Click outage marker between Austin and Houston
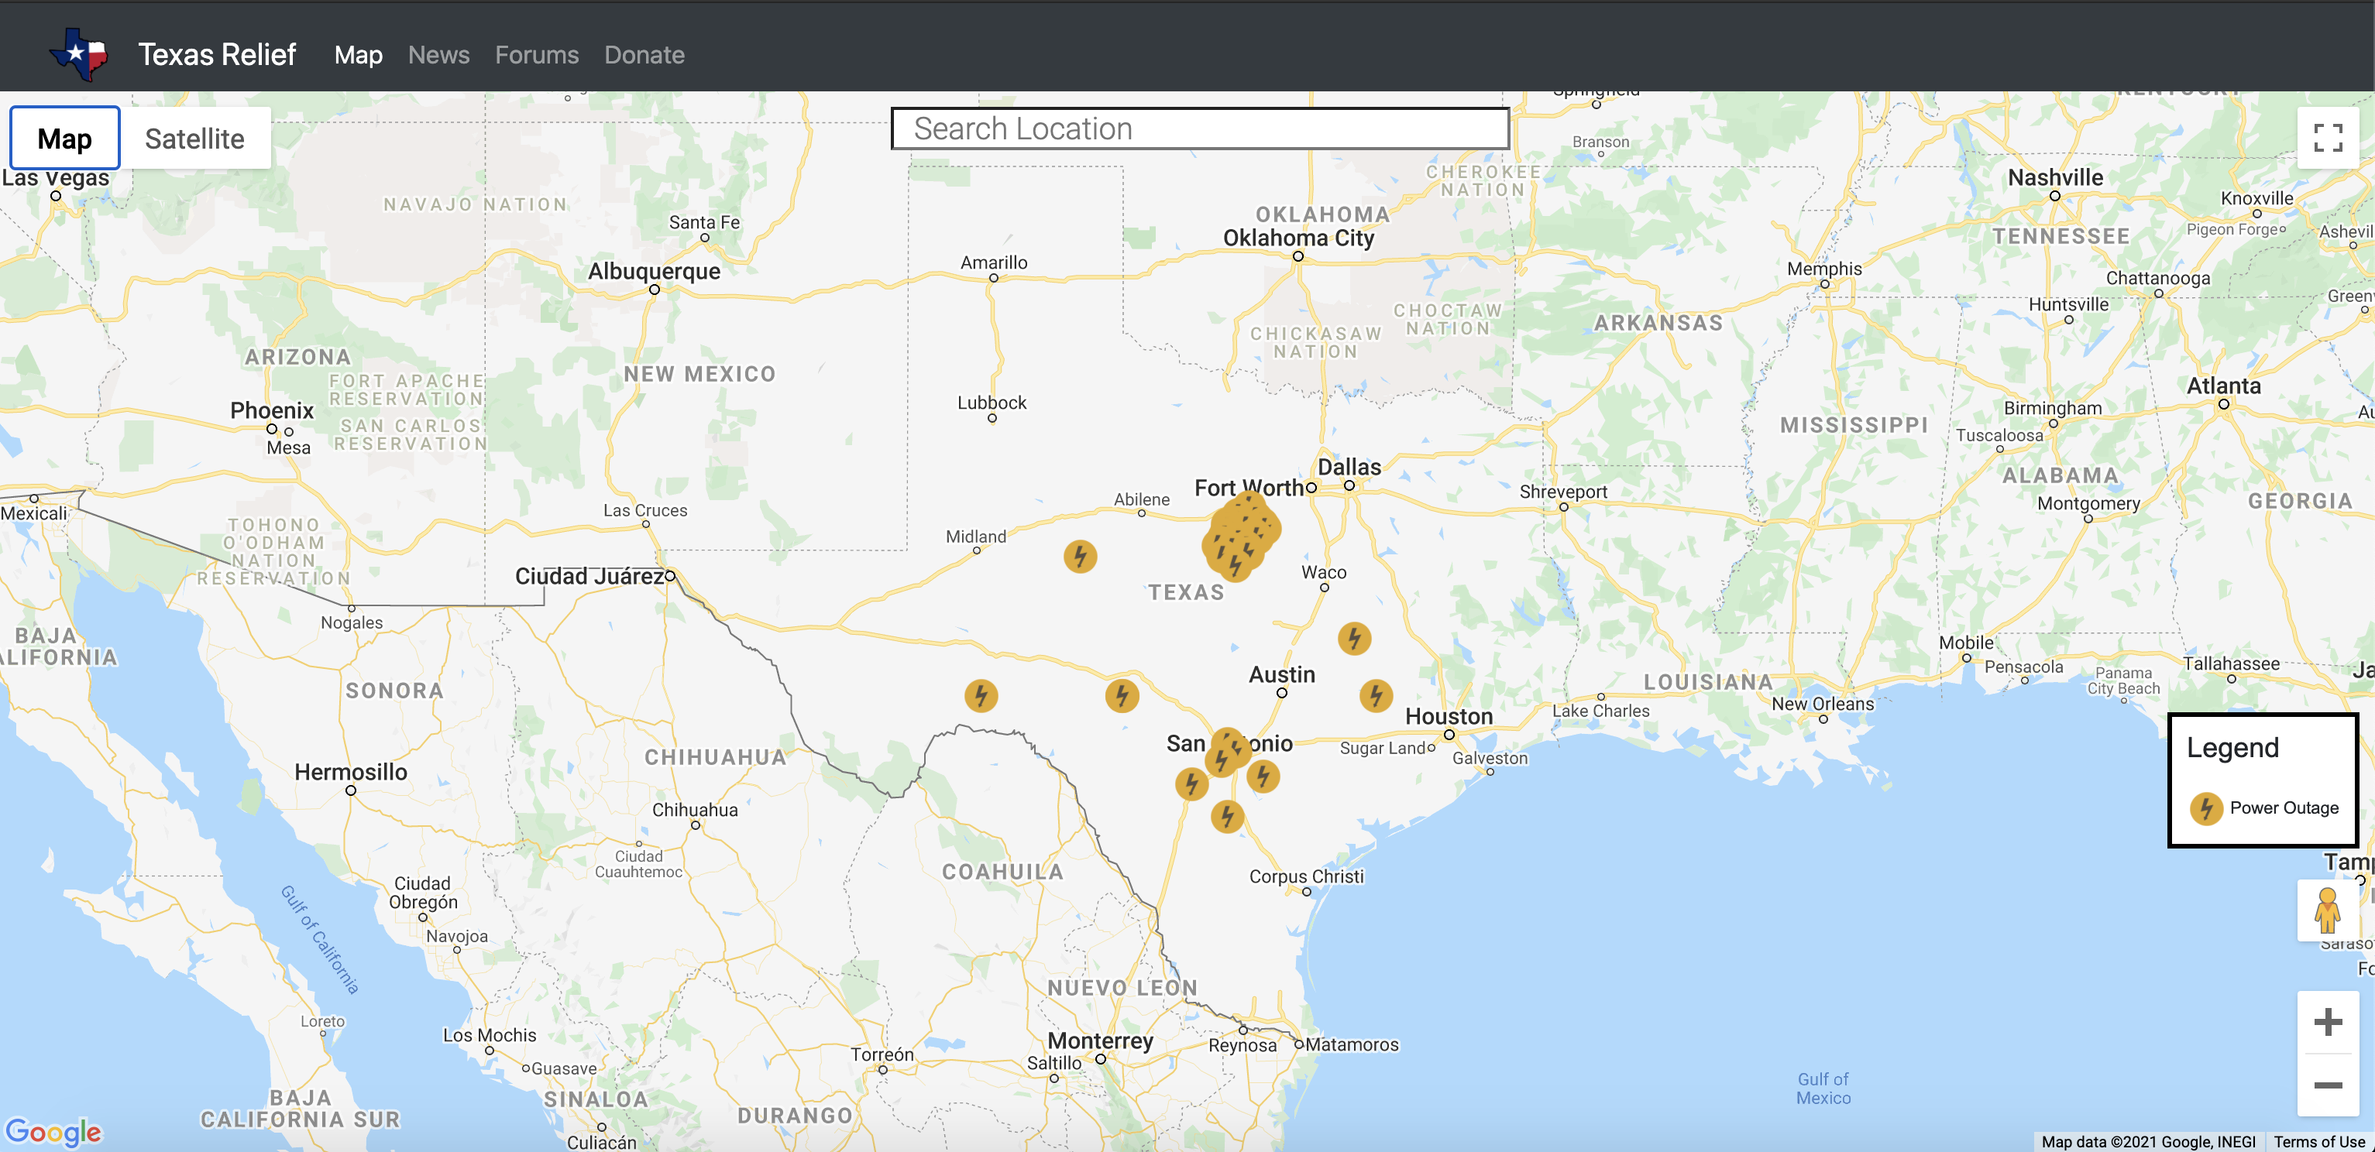This screenshot has width=2375, height=1152. [1376, 695]
